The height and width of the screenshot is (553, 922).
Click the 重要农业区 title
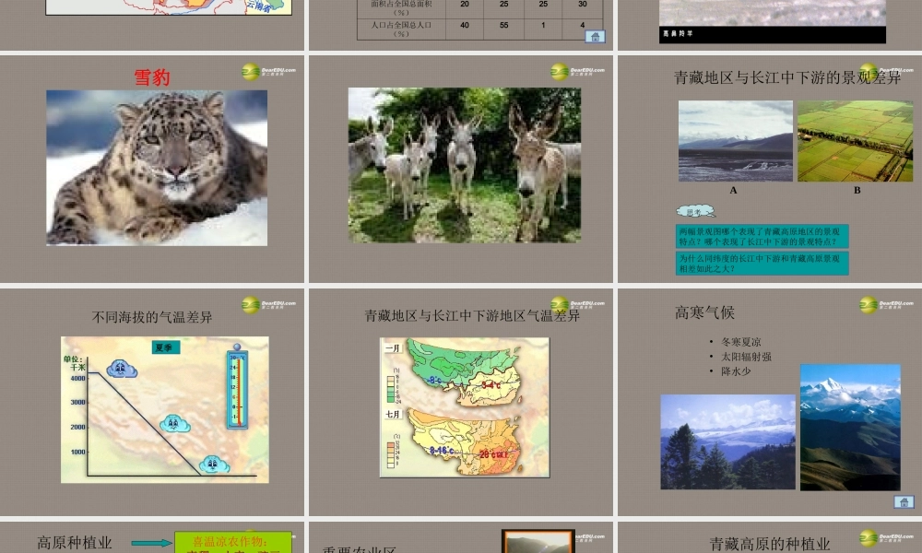359,550
